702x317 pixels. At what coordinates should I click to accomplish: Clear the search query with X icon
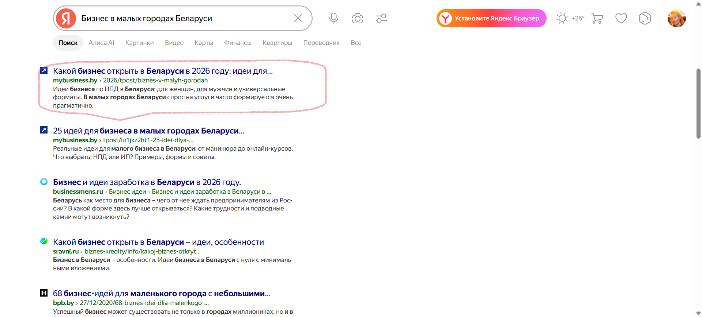298,18
